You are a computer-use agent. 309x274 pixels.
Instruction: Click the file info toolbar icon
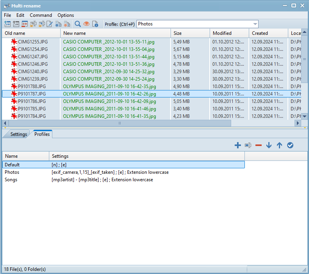(x=95, y=24)
